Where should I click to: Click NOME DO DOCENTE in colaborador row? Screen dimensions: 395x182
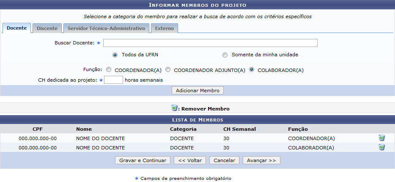(x=100, y=148)
